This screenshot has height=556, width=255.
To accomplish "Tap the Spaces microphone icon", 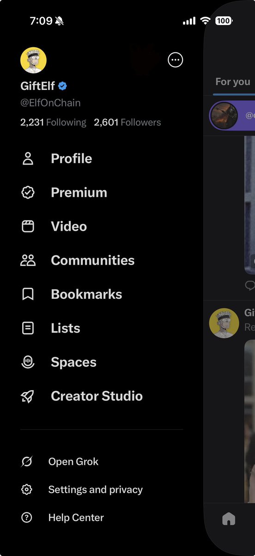I will [28, 362].
